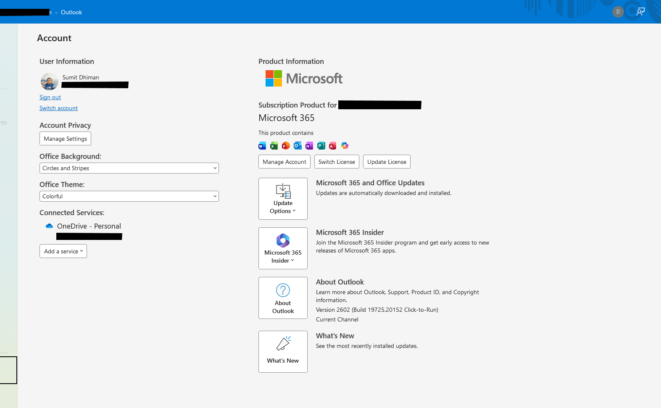Screen dimensions: 661x408
Task: Click the user profile photo
Action: coord(50,82)
